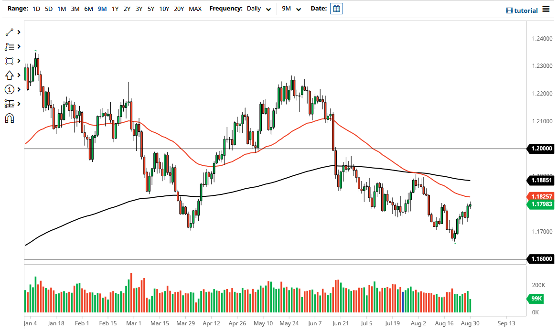Set range to 3Y

pyautogui.click(x=139, y=9)
